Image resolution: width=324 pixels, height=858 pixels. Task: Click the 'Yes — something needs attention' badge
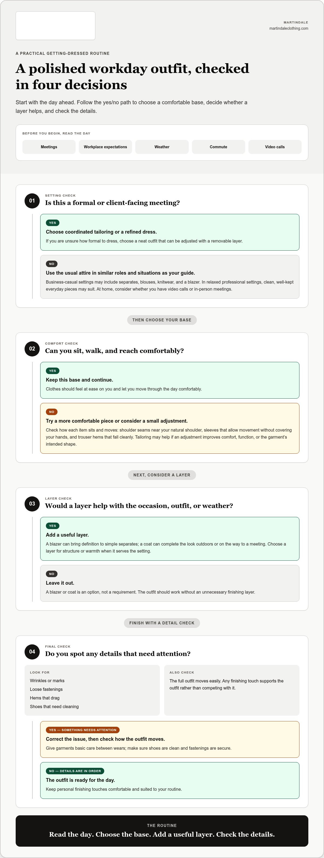(x=83, y=730)
